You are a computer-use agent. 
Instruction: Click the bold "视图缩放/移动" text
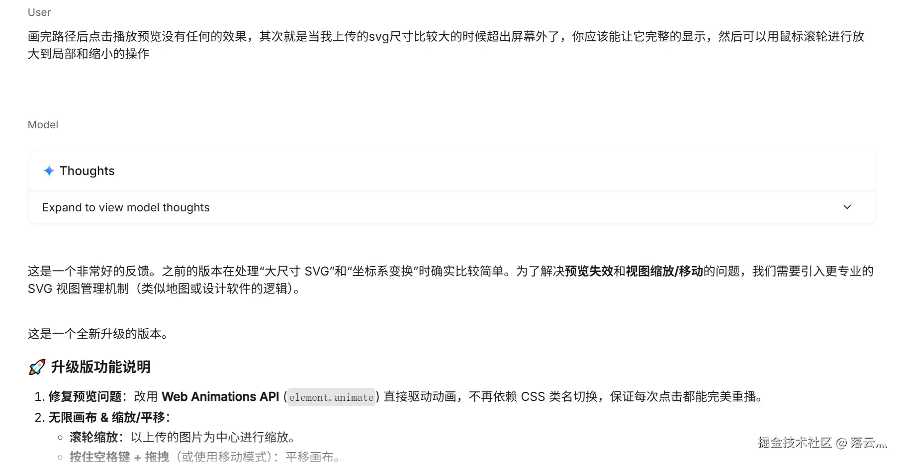tap(664, 271)
